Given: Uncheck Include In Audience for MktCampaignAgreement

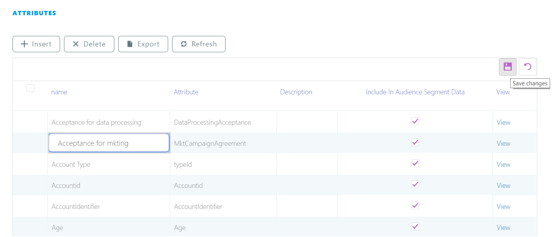Looking at the screenshot, I should [x=415, y=143].
